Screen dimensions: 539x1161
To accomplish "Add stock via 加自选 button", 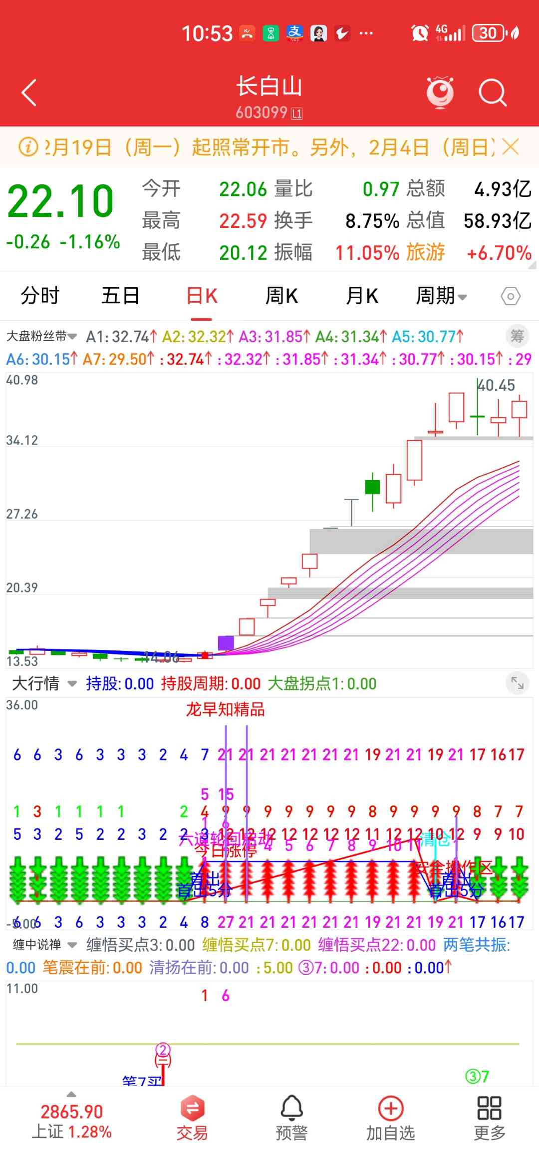I will (x=391, y=1119).
